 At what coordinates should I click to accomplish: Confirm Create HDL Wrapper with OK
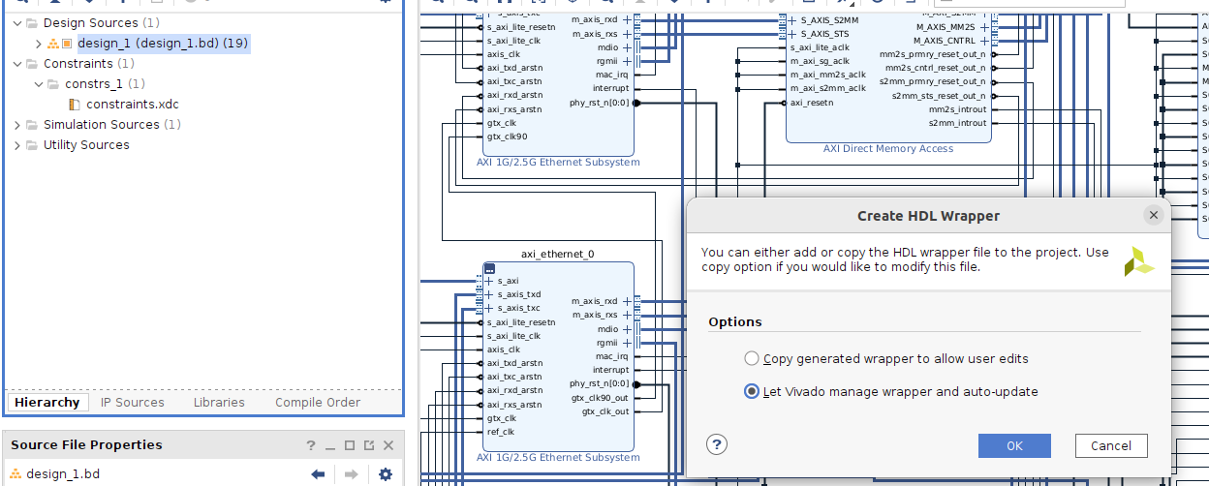[1014, 445]
